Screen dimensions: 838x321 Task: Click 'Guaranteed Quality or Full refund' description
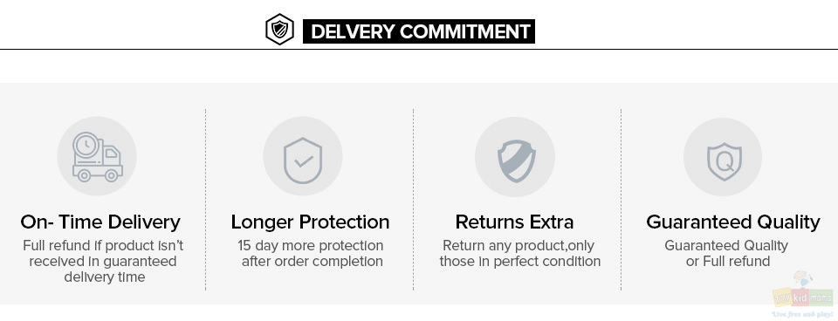point(727,254)
